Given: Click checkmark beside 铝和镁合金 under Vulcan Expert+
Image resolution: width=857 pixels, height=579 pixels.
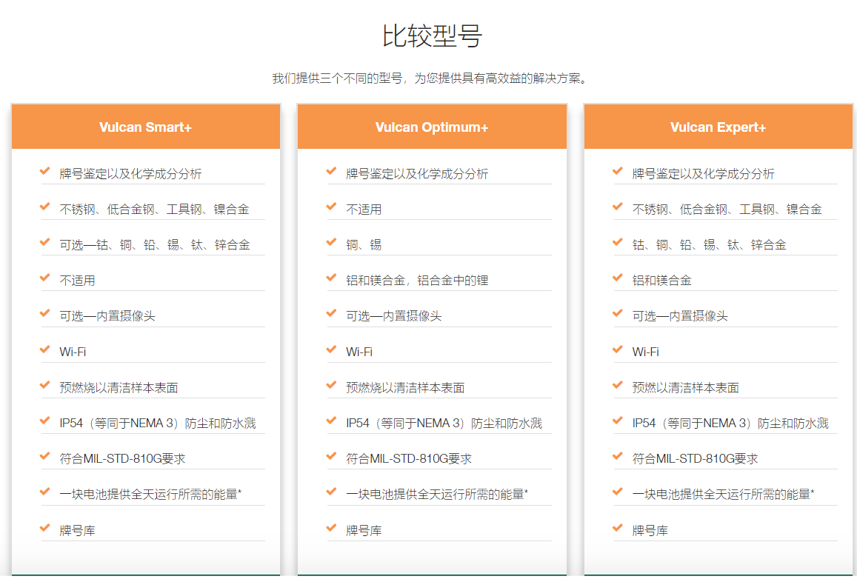Looking at the screenshot, I should click(618, 278).
